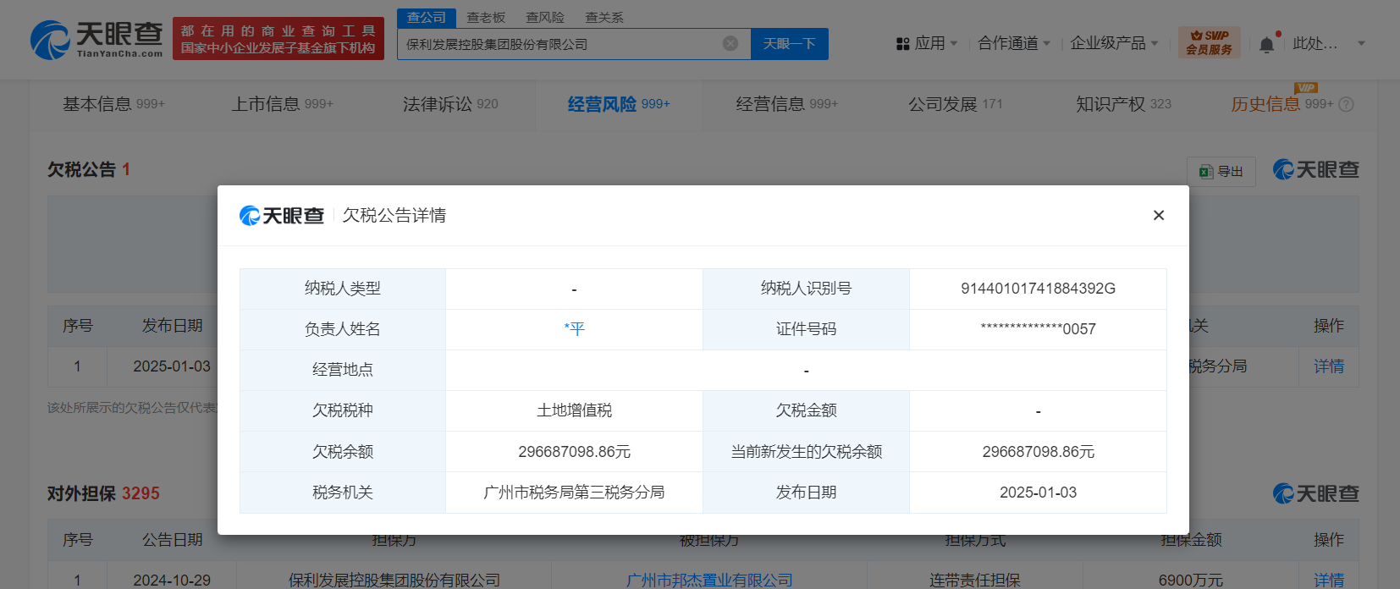1400x589 pixels.
Task: Click the 欠税余额 value 296687098.86元
Action: tap(575, 452)
